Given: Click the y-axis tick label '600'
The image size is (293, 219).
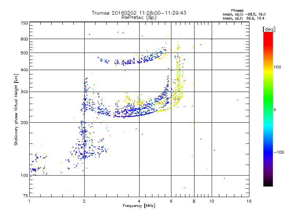Looking at the screenshot, I should click(24, 39).
